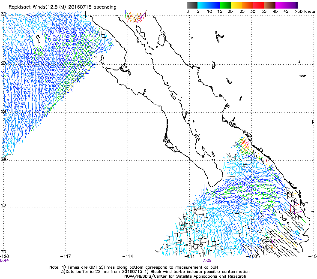Click the '0' legend scale label
The width and height of the screenshot is (317, 279).
pos(188,12)
